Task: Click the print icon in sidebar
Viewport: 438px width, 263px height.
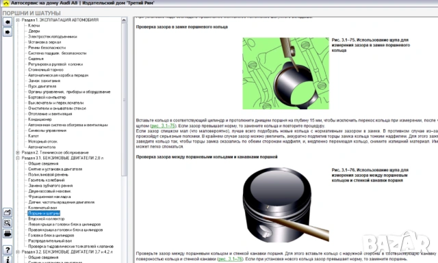Action: 8,234
